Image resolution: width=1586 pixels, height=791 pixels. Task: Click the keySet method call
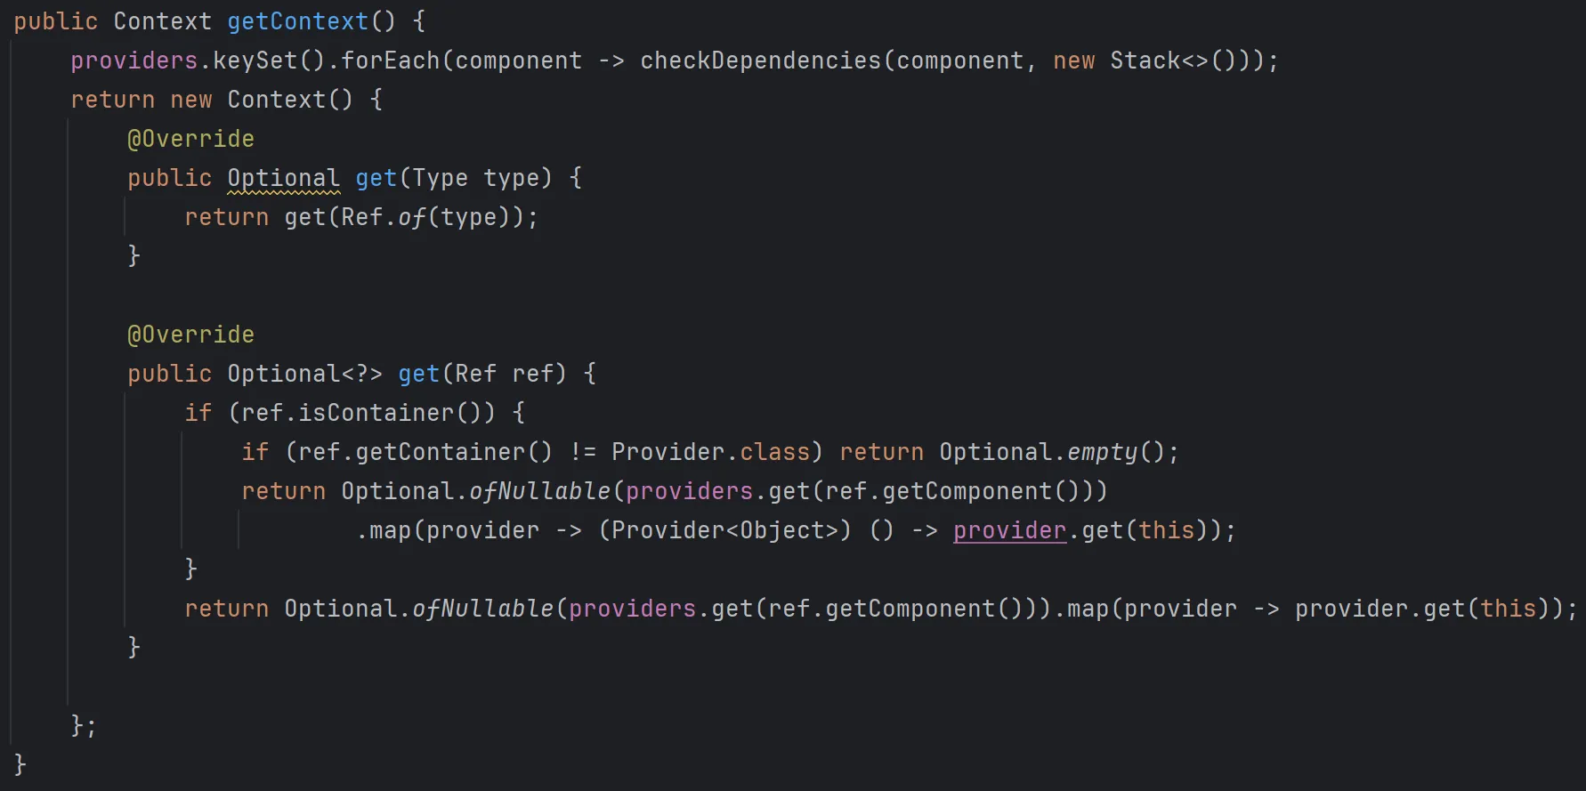click(255, 61)
